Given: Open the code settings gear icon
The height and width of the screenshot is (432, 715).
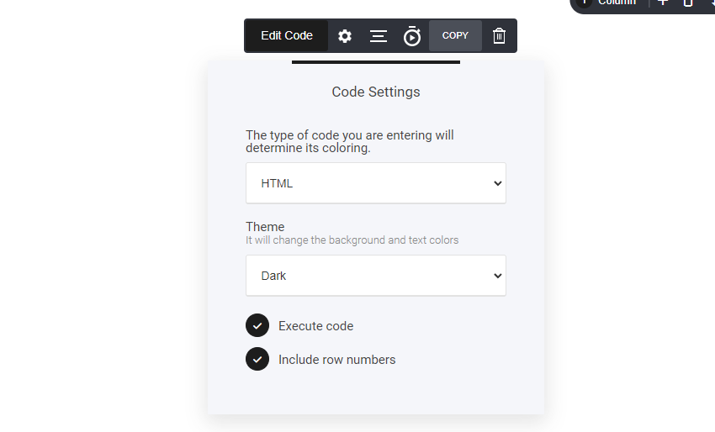Looking at the screenshot, I should (345, 36).
